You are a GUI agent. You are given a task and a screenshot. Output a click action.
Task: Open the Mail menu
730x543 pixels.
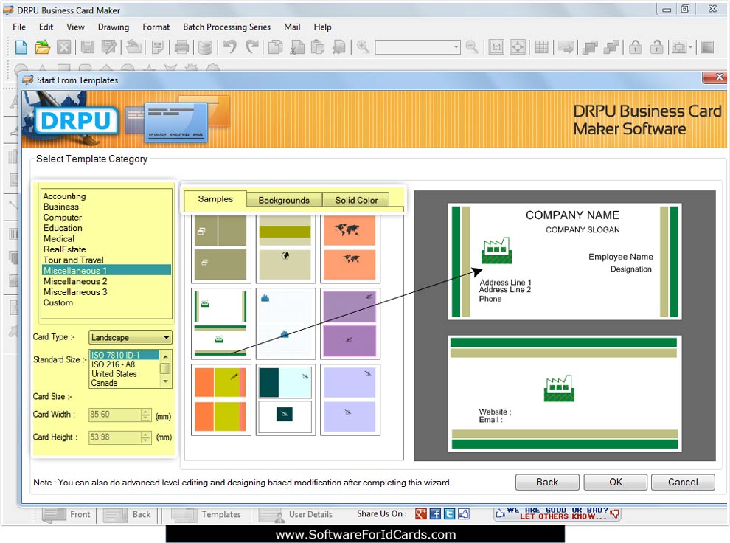[x=292, y=27]
